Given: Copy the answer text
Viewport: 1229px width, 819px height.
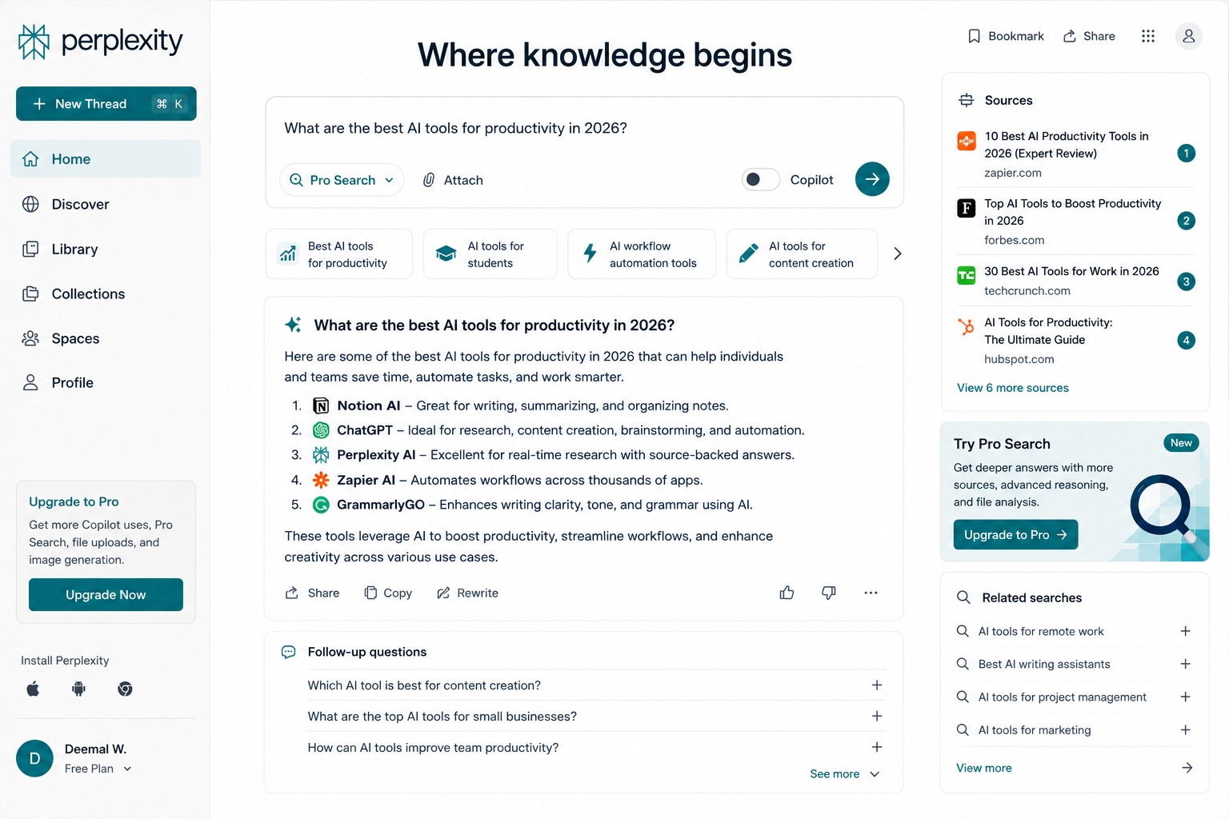Looking at the screenshot, I should (388, 593).
